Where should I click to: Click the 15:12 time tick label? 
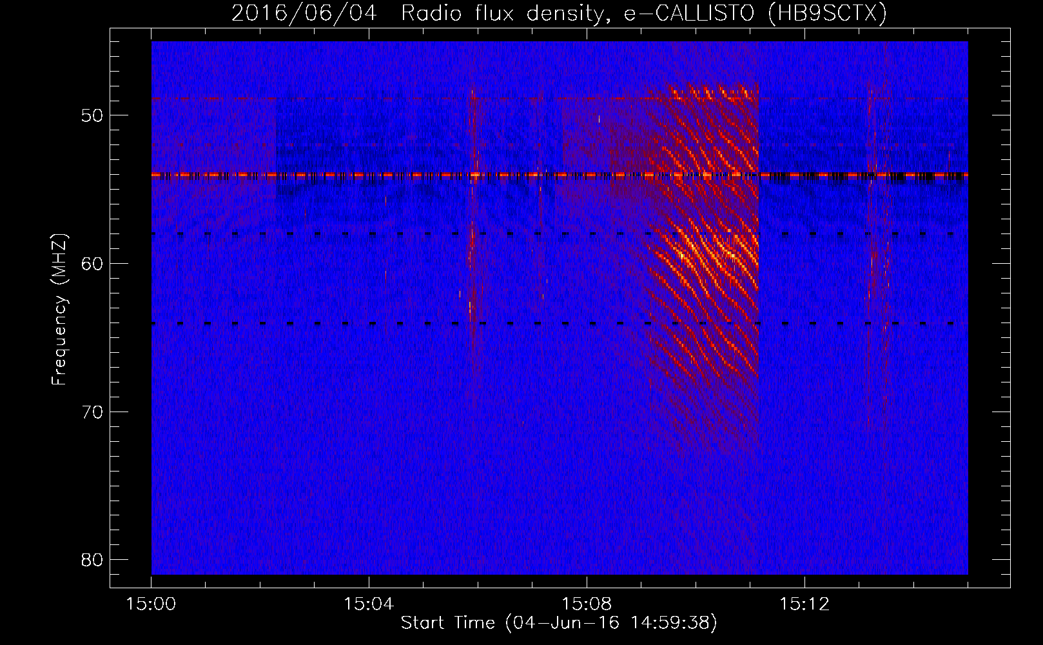tap(804, 604)
